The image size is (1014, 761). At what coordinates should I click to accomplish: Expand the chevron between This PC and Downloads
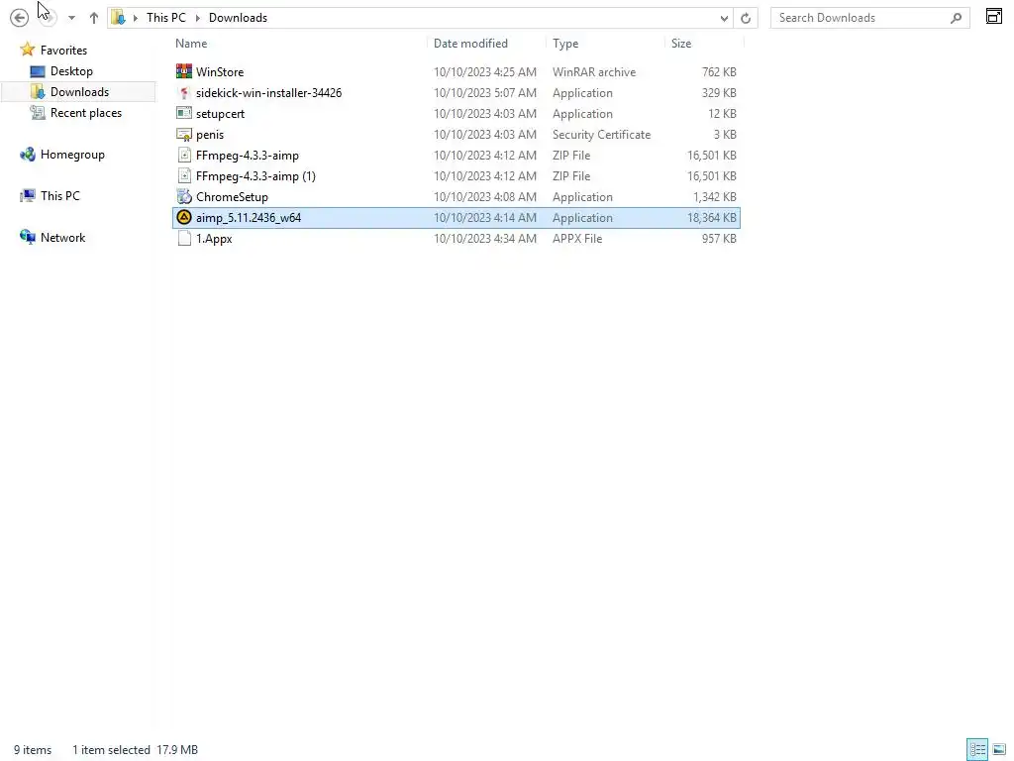tap(198, 18)
